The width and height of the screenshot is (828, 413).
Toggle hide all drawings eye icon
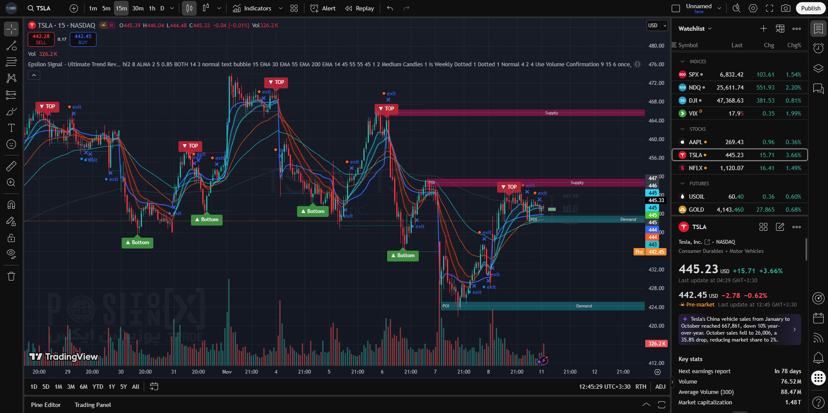[x=11, y=254]
